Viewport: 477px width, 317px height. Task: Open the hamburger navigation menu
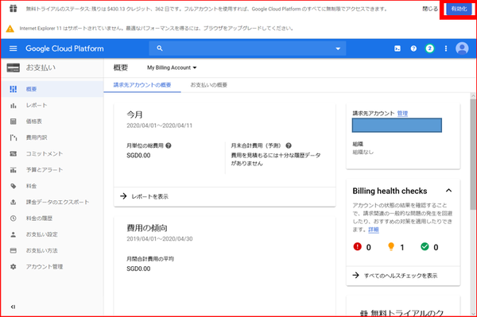tap(13, 48)
